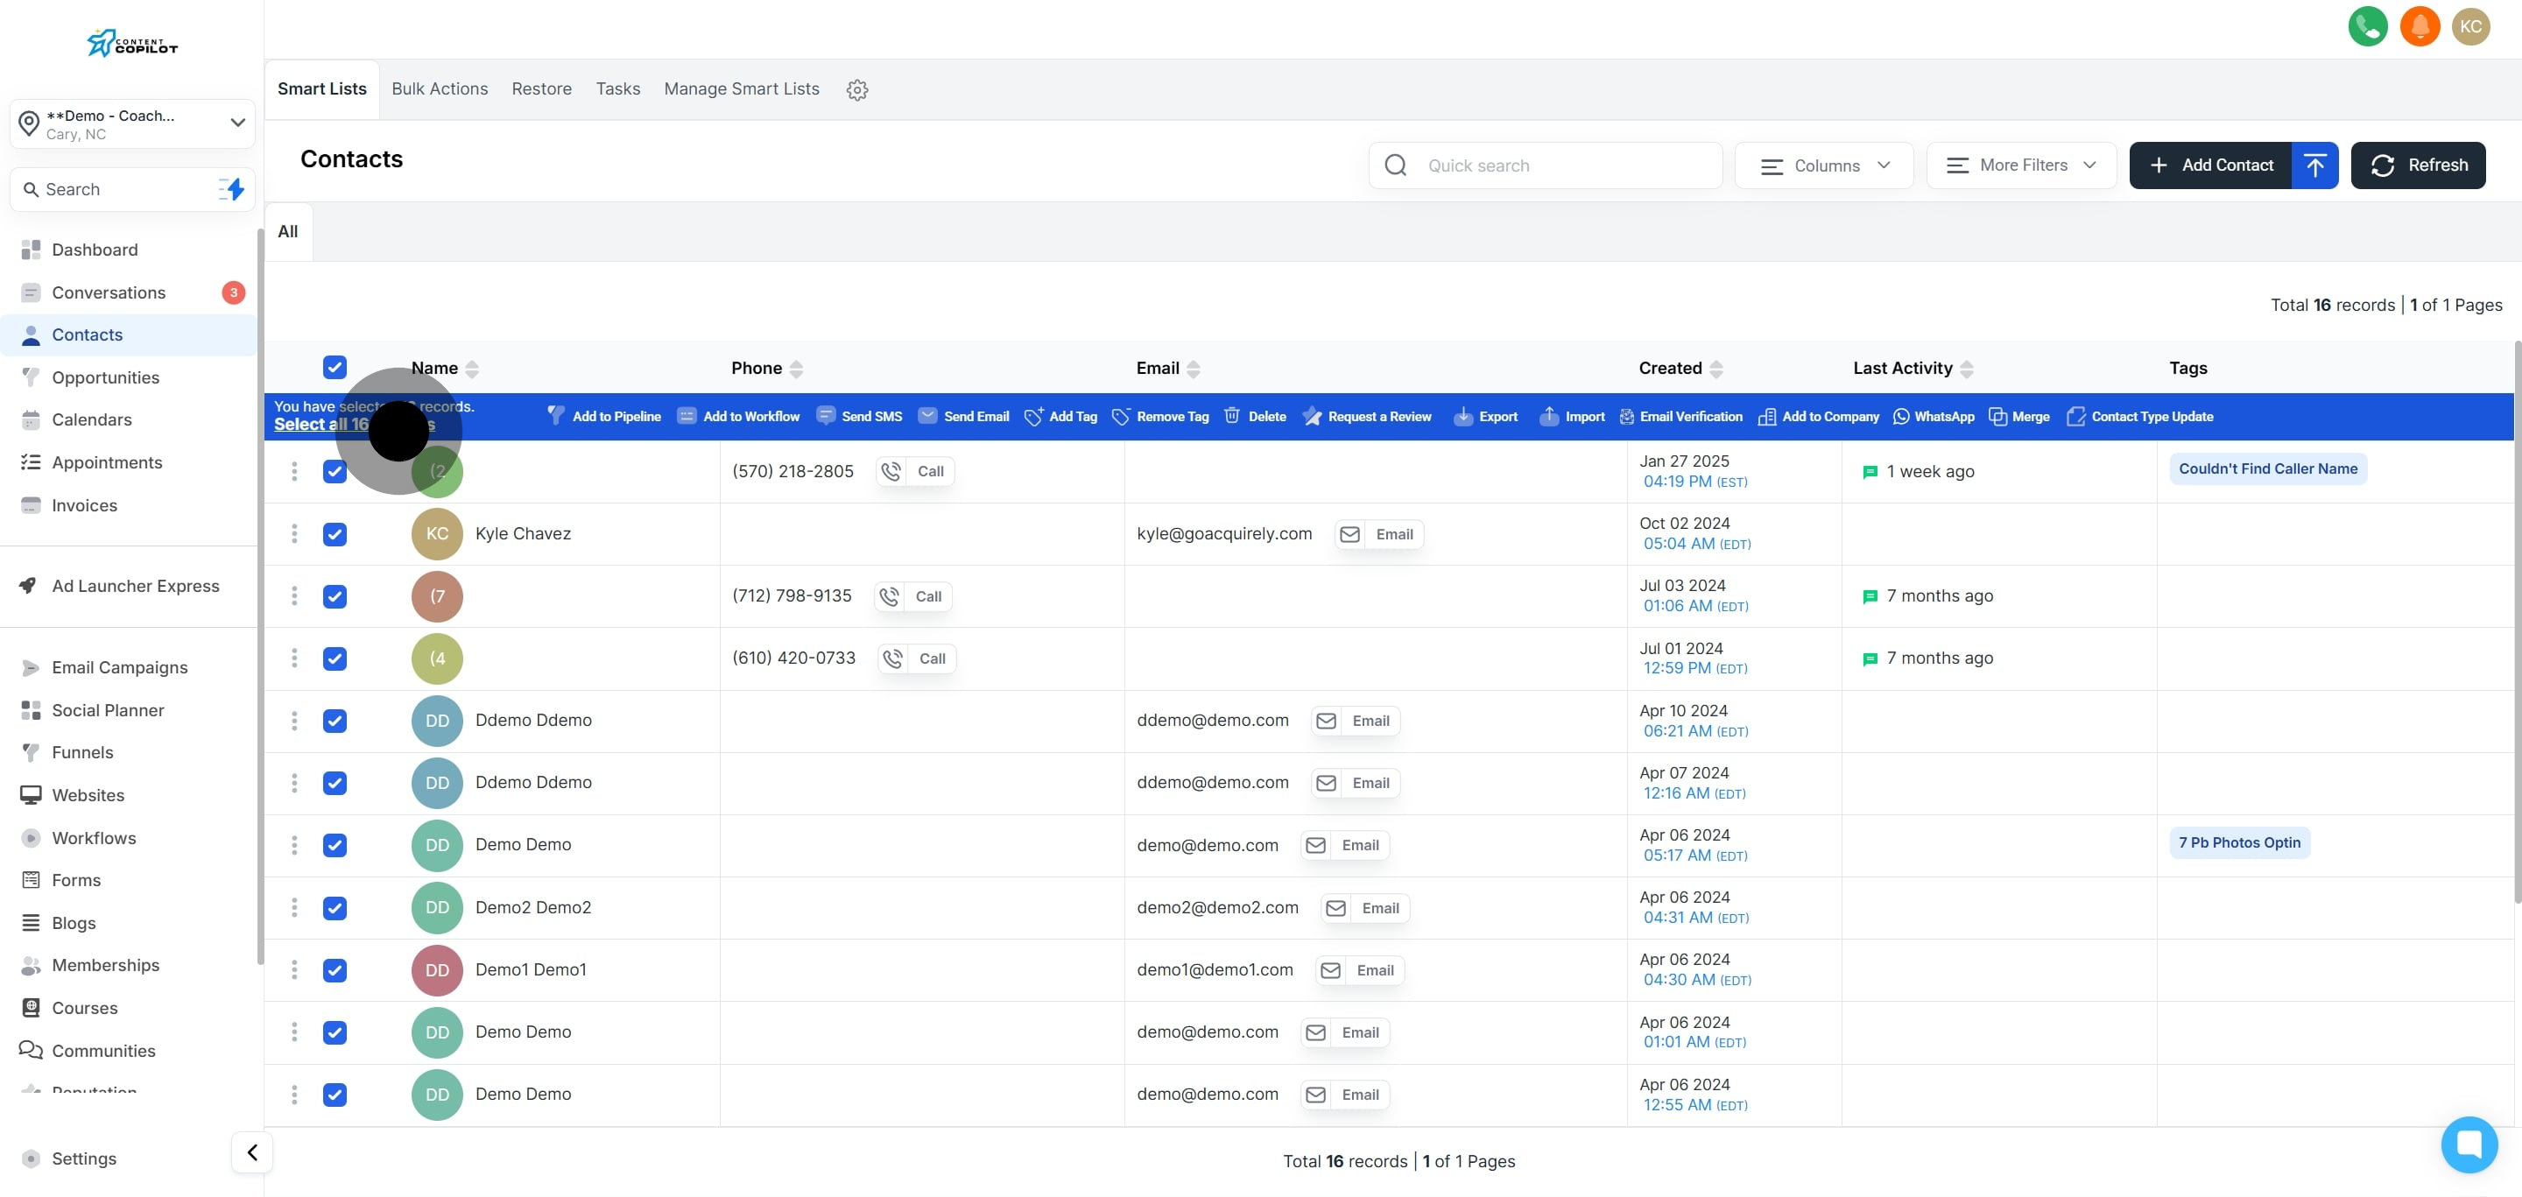
Task: Expand the Columns dropdown
Action: 1824,165
